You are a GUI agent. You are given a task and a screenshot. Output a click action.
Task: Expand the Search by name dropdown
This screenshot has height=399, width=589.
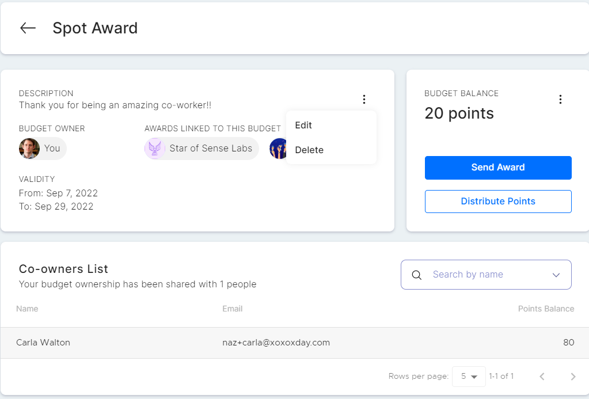pos(556,275)
